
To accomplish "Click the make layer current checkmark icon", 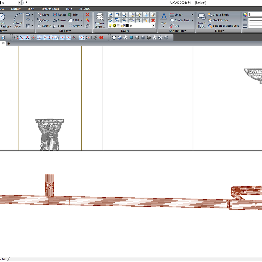I will pyautogui.click(x=110, y=20).
